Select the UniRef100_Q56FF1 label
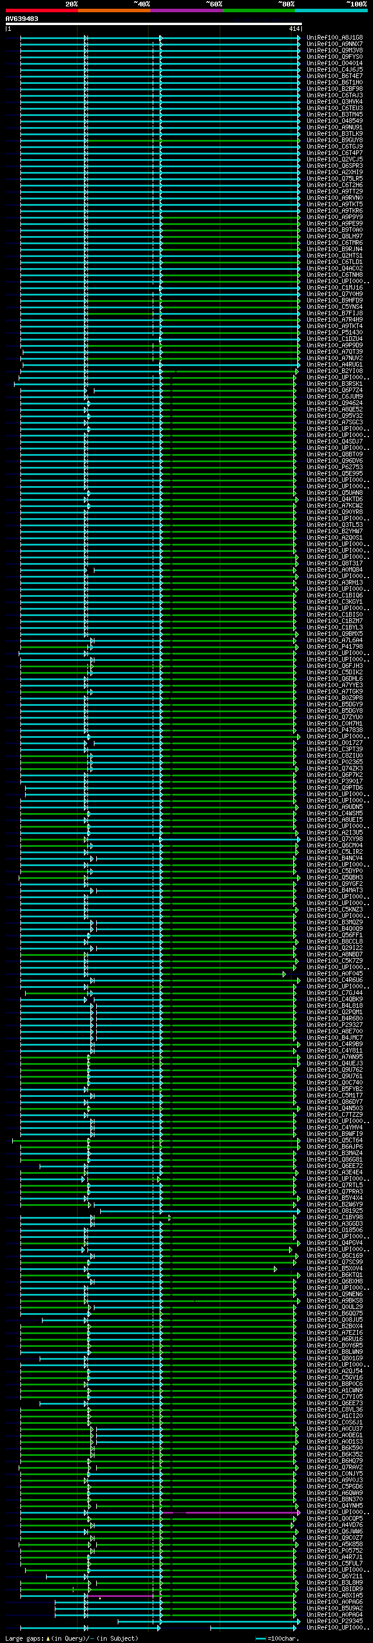The image size is (373, 1643). pyautogui.click(x=335, y=935)
